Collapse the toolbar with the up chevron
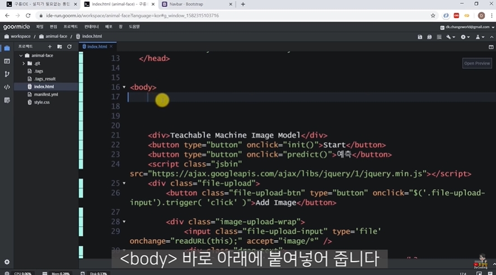Screen dimensions: 496x275 pos(492,37)
